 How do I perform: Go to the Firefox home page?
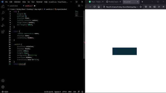coord(99,7)
